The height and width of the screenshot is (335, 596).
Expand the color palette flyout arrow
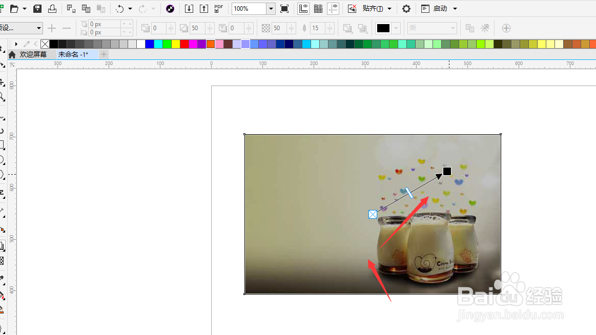coord(16,44)
